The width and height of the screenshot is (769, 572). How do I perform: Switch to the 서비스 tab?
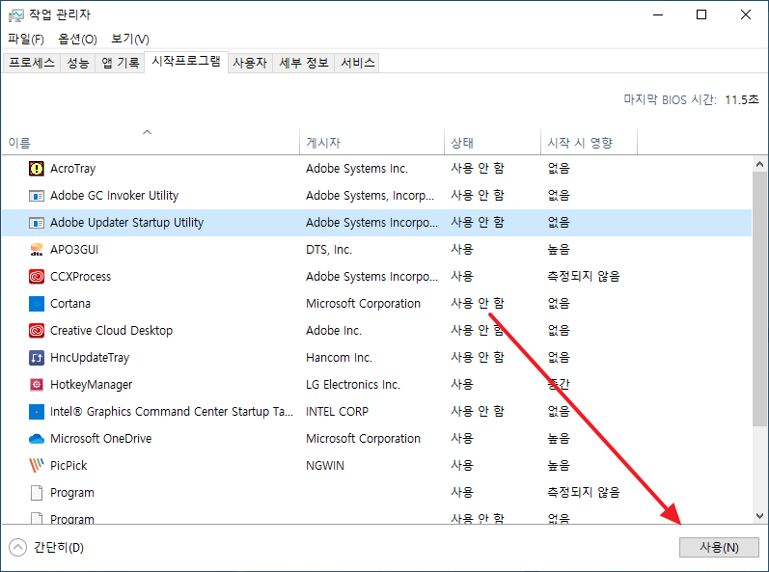[358, 63]
